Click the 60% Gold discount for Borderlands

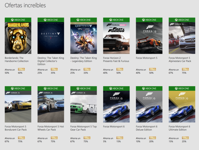[x=20, y=73]
